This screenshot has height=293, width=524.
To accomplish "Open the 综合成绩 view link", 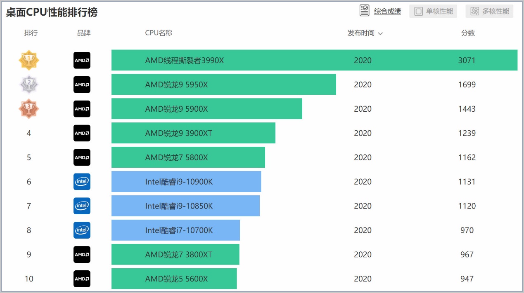I will coord(387,11).
